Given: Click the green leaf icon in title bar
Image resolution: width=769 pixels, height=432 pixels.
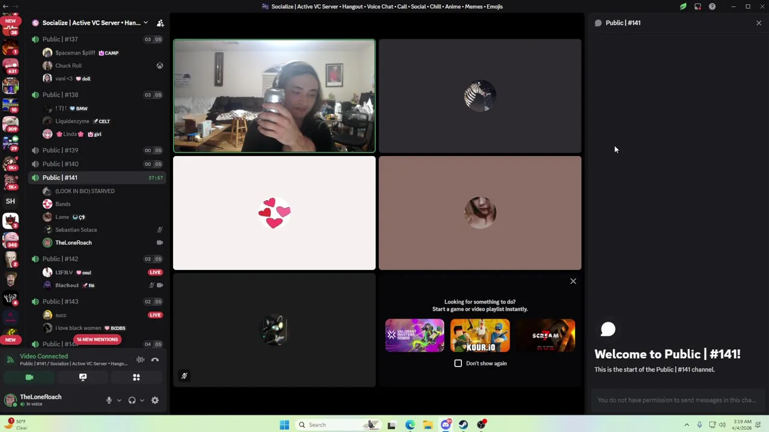Looking at the screenshot, I should 683,7.
